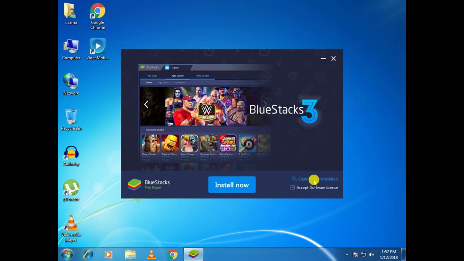
Task: Click the Install now button
Action: tap(232, 185)
